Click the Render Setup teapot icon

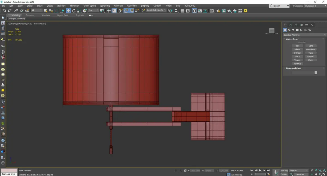click(x=218, y=11)
